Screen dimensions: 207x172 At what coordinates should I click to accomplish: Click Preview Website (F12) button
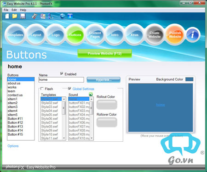coord(105,54)
